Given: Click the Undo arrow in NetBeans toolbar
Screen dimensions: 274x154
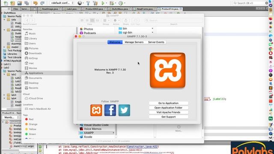Looking at the screenshot, I should [x=36, y=3].
